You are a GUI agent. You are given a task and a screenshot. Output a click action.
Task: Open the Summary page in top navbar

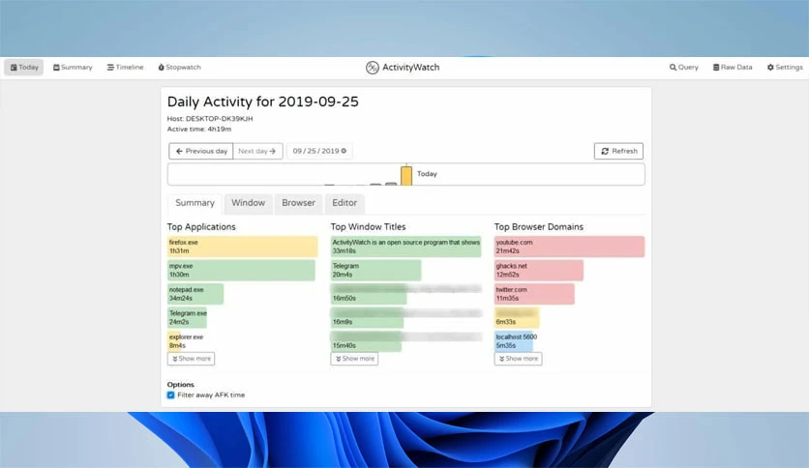pyautogui.click(x=73, y=67)
